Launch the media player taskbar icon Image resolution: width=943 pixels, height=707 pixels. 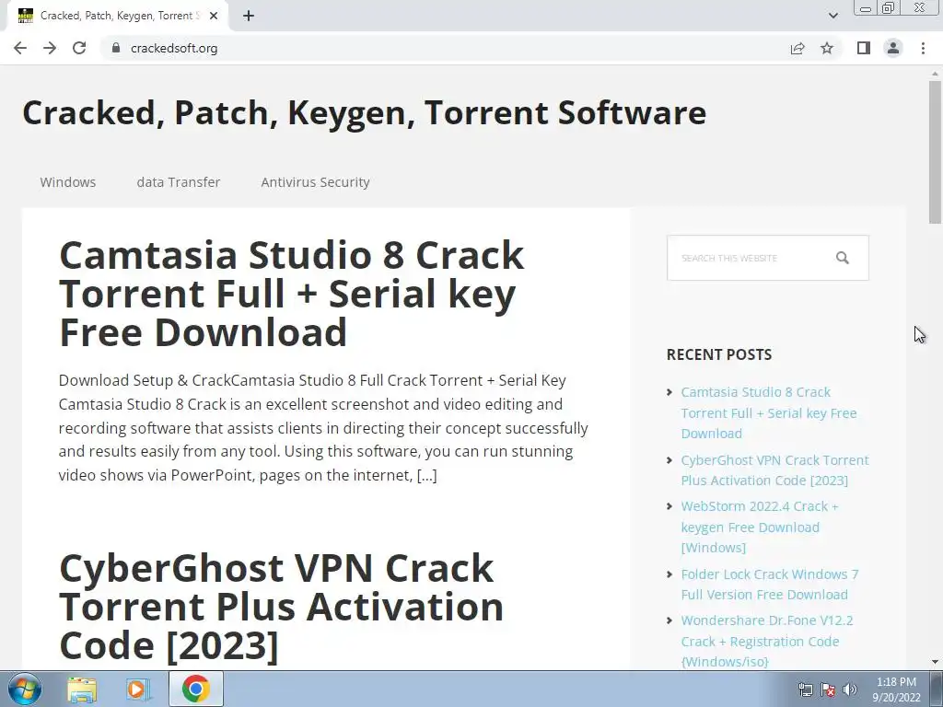pos(137,690)
